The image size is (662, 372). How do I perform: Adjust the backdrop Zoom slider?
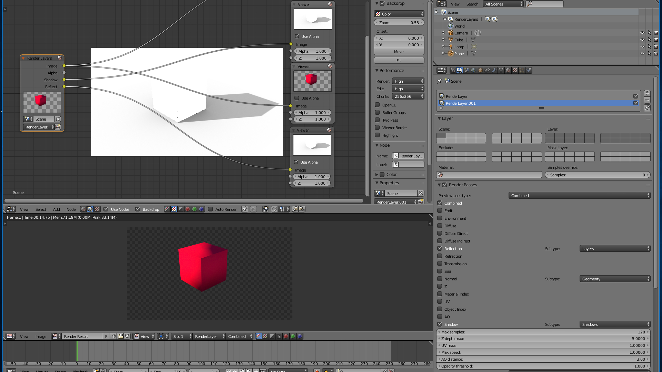pyautogui.click(x=399, y=23)
